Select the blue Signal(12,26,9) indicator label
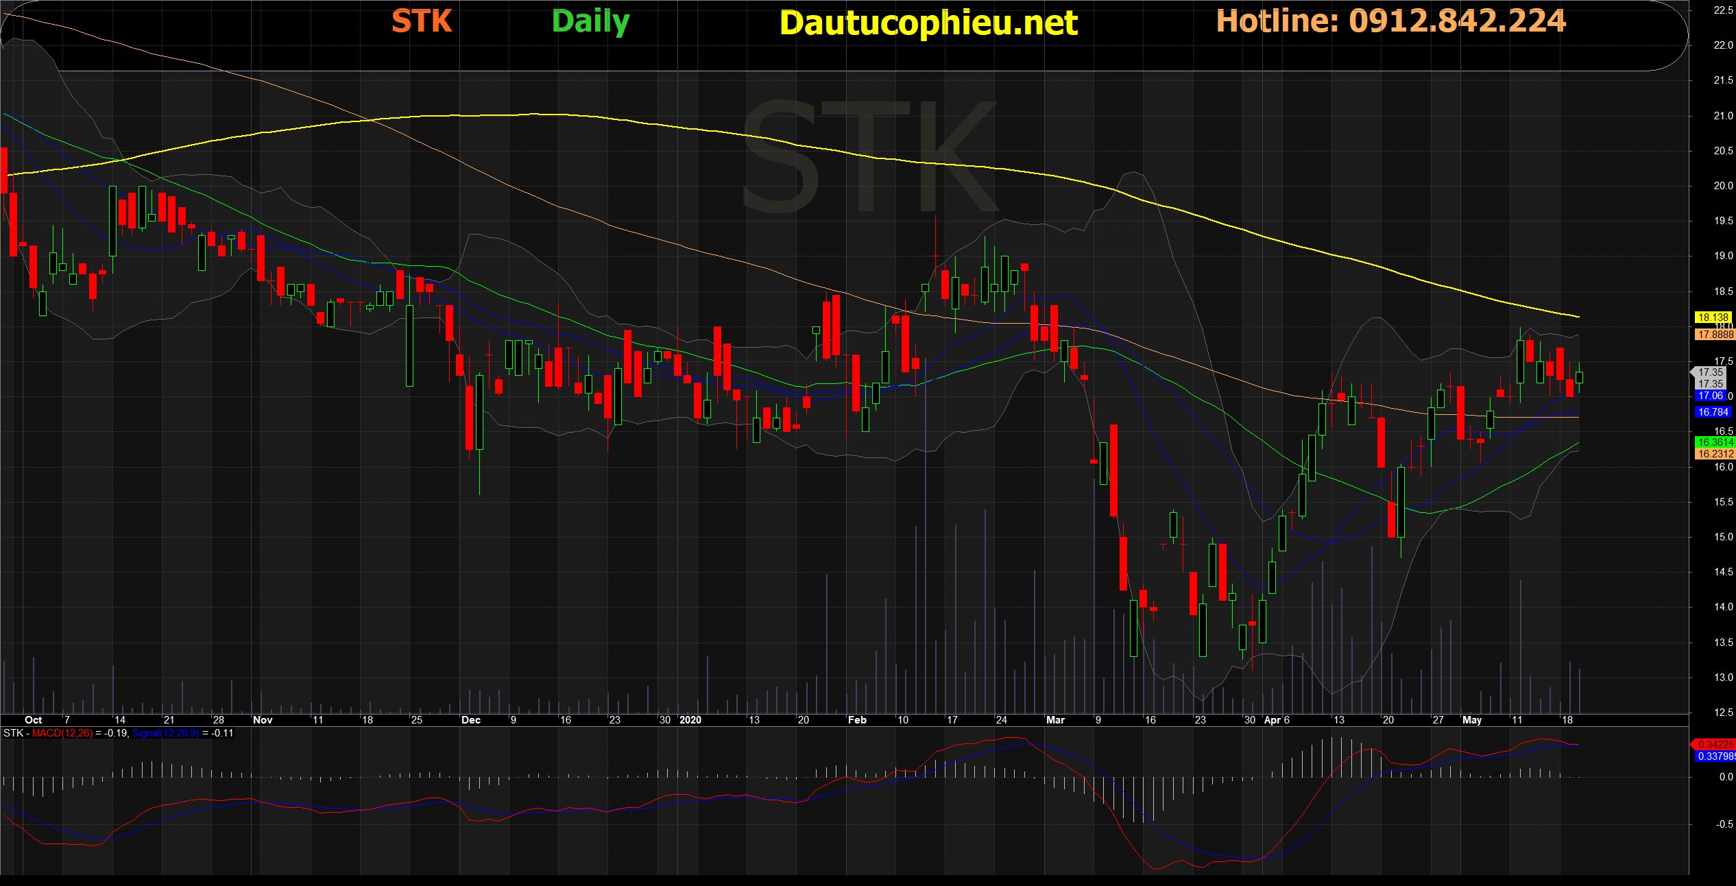 165,733
